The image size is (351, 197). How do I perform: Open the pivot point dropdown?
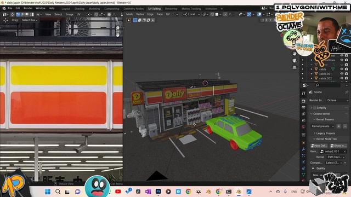click(205, 14)
